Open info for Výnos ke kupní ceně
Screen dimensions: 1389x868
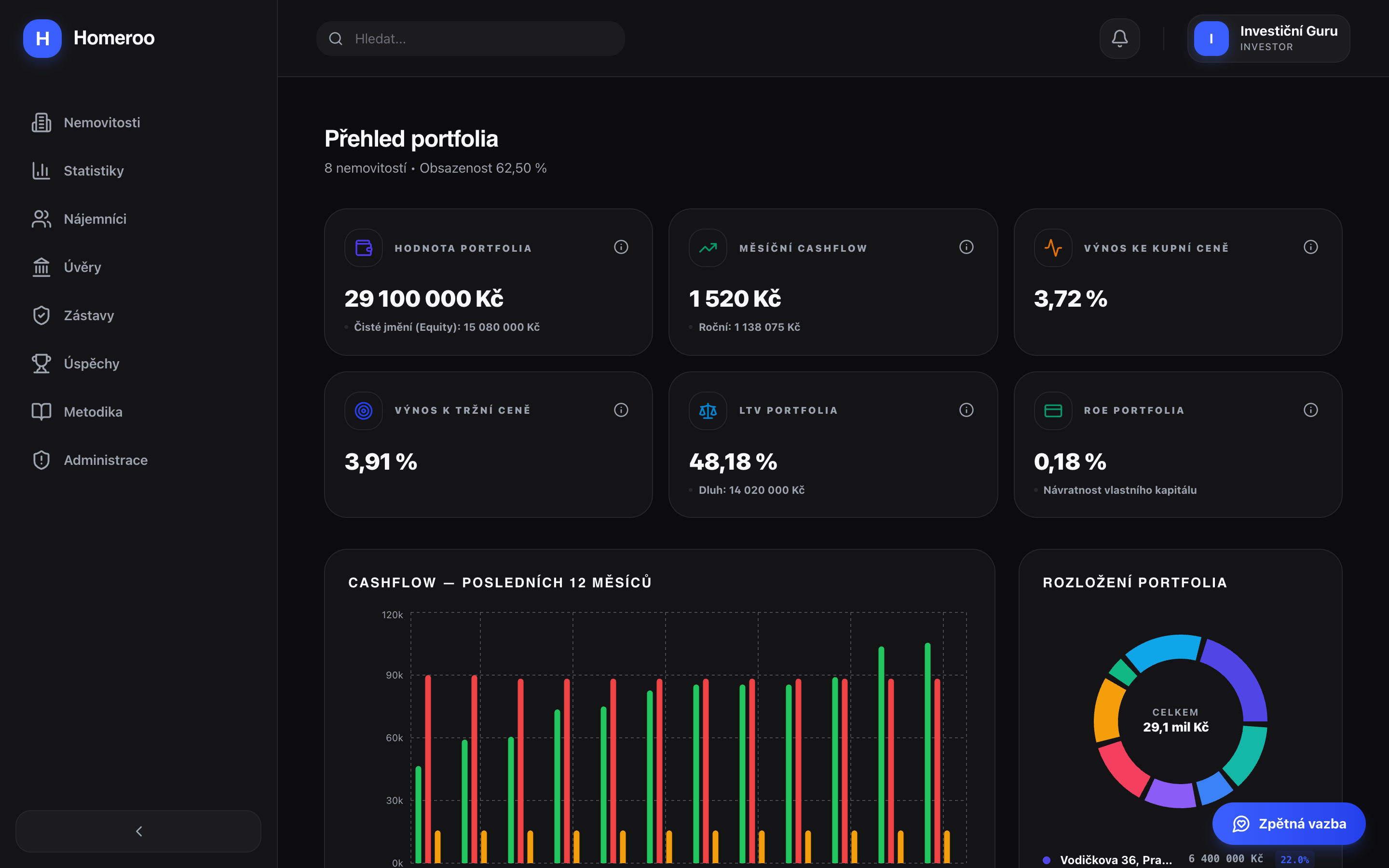[1310, 247]
